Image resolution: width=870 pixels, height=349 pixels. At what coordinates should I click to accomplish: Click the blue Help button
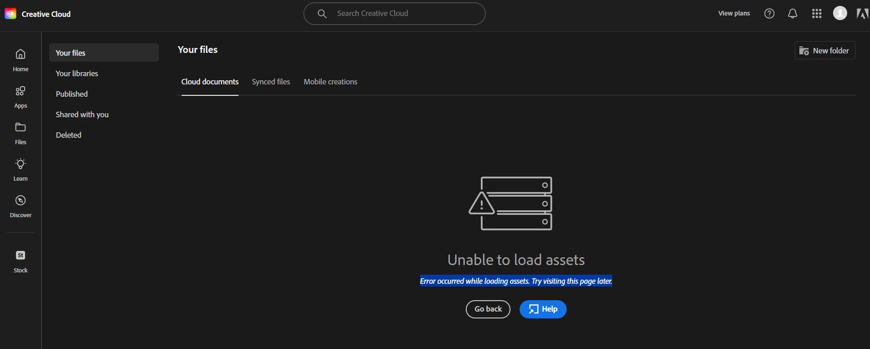(x=543, y=309)
